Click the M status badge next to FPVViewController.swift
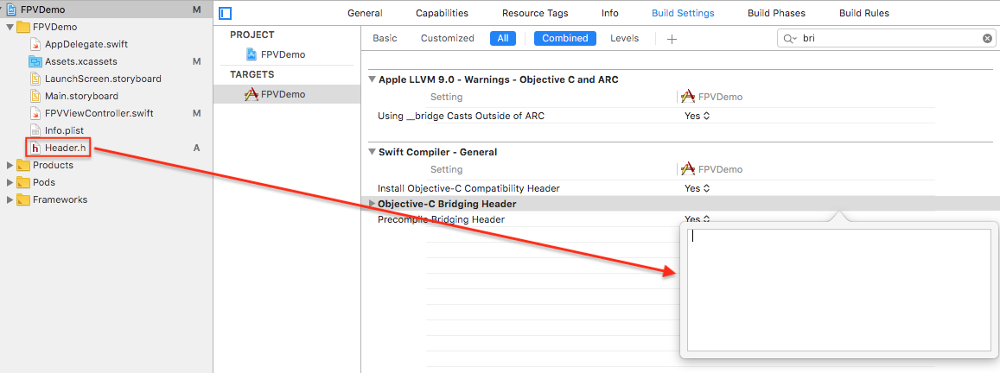The image size is (1000, 373). click(197, 113)
